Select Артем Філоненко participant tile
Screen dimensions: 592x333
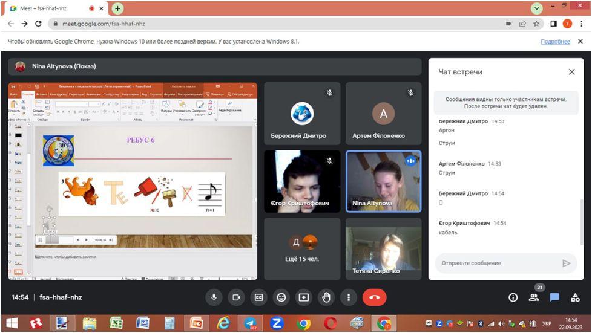[x=383, y=114]
